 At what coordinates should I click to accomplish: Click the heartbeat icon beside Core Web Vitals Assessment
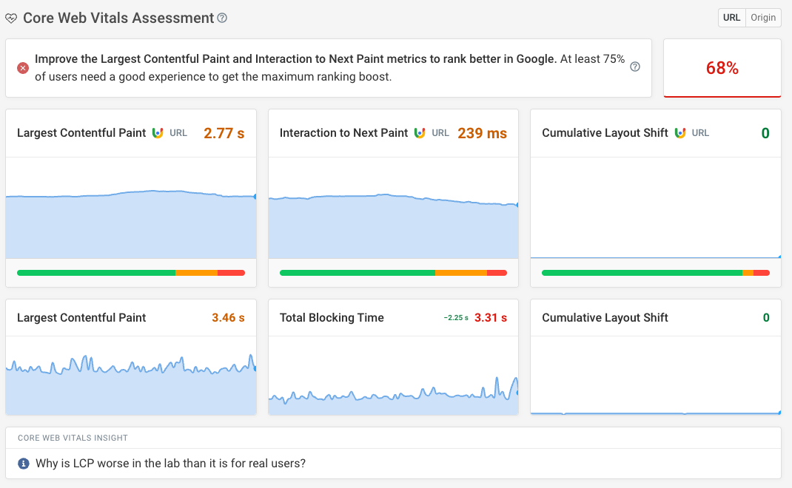click(x=11, y=18)
